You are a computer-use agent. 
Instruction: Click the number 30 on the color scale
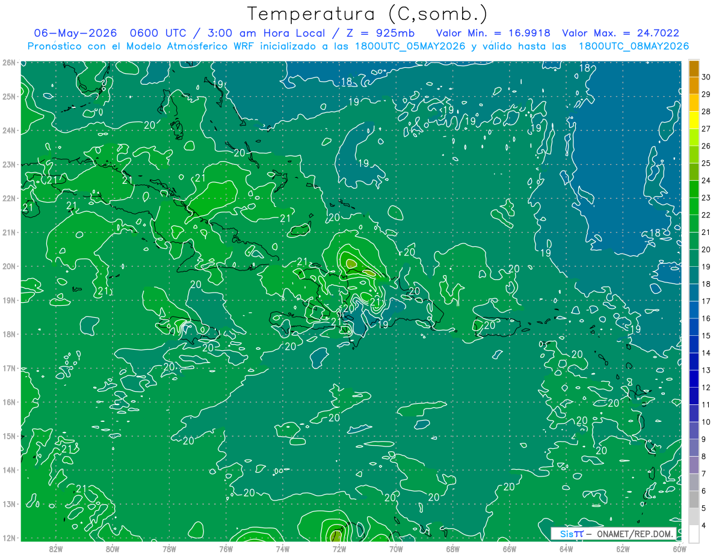[x=706, y=77]
